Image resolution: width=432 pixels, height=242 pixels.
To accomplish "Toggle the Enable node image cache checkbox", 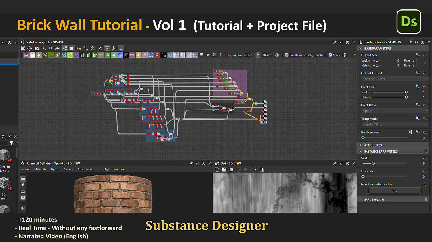I will click(x=287, y=55).
